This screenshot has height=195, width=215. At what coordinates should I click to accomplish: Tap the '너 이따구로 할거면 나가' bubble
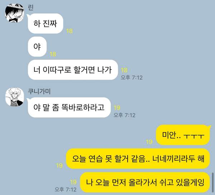point(73,70)
